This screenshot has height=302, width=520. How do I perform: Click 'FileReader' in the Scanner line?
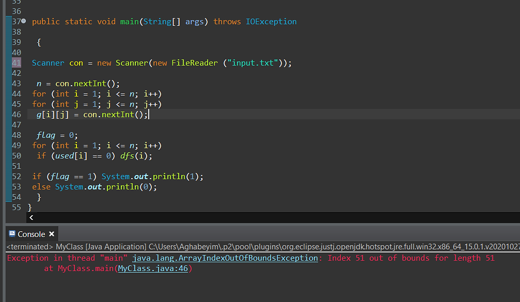(195, 62)
